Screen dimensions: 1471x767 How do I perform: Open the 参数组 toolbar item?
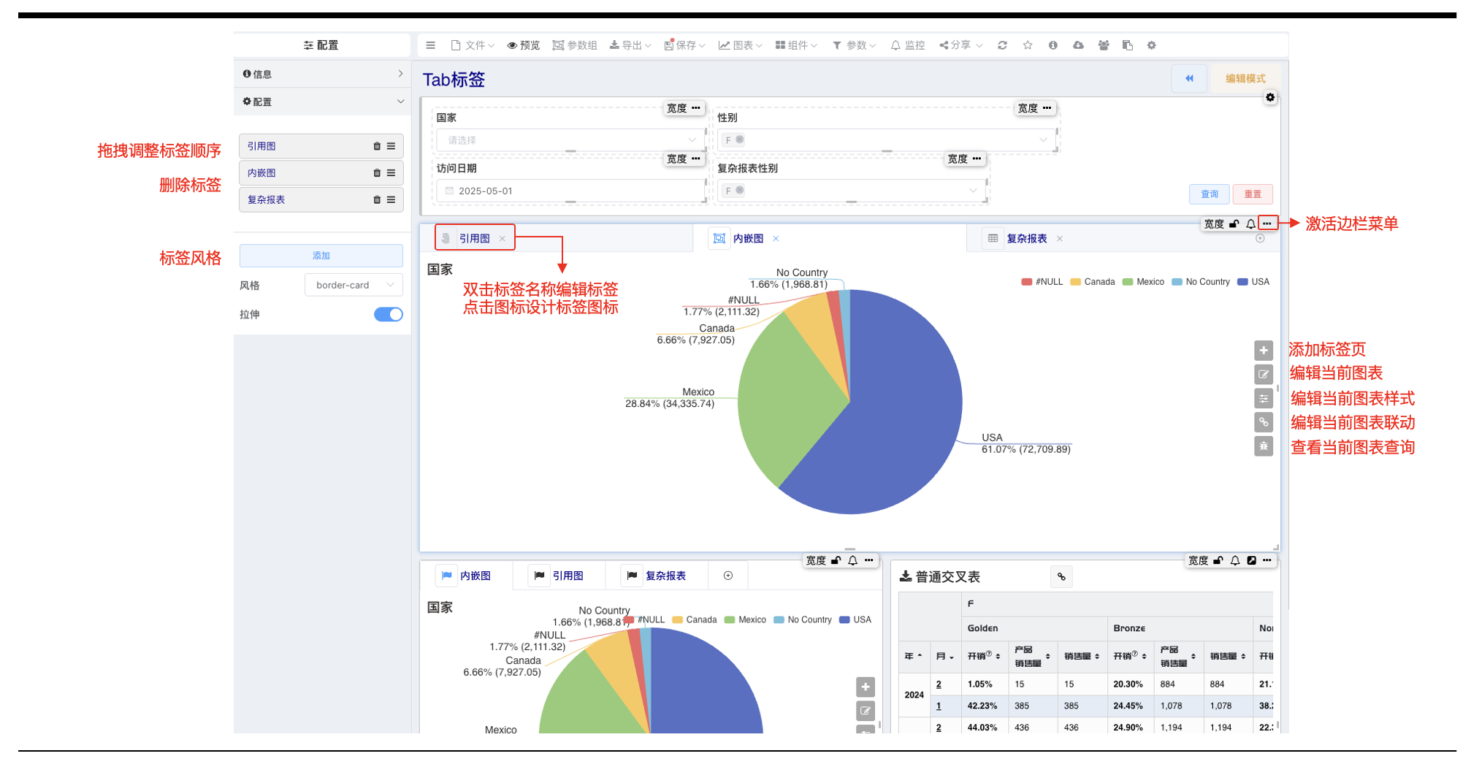click(x=575, y=45)
